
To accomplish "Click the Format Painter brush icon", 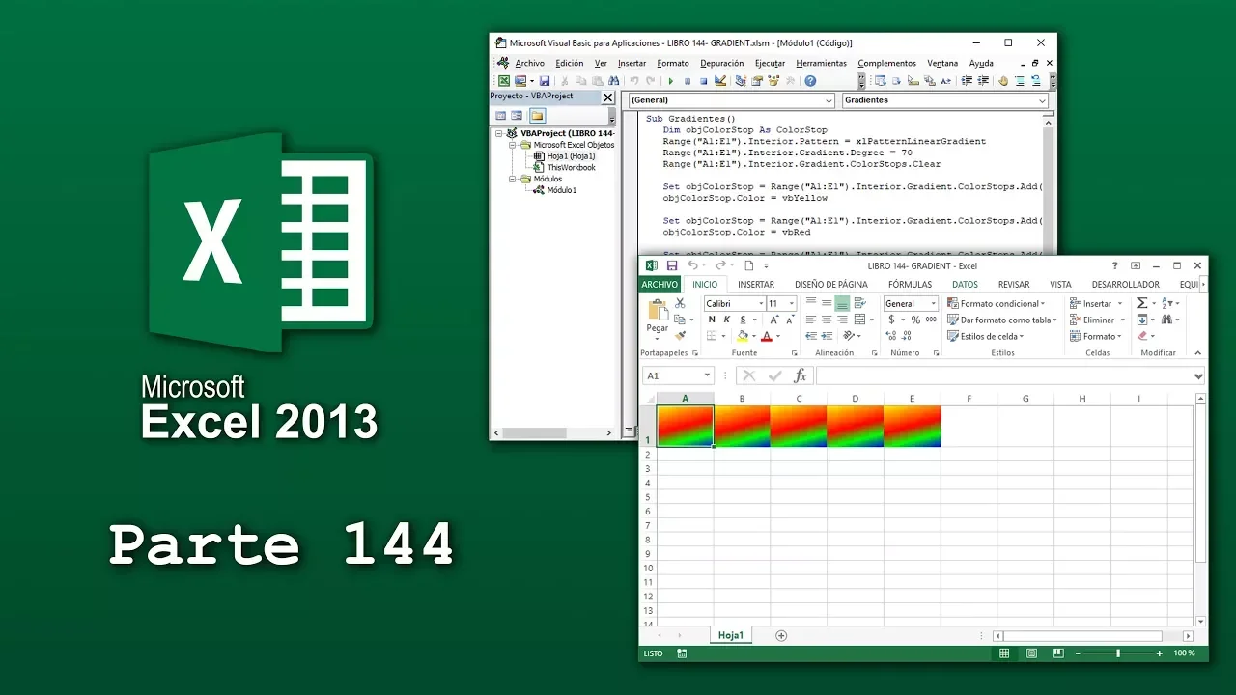I will 680,336.
